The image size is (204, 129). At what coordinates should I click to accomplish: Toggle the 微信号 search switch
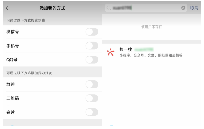(x=92, y=32)
